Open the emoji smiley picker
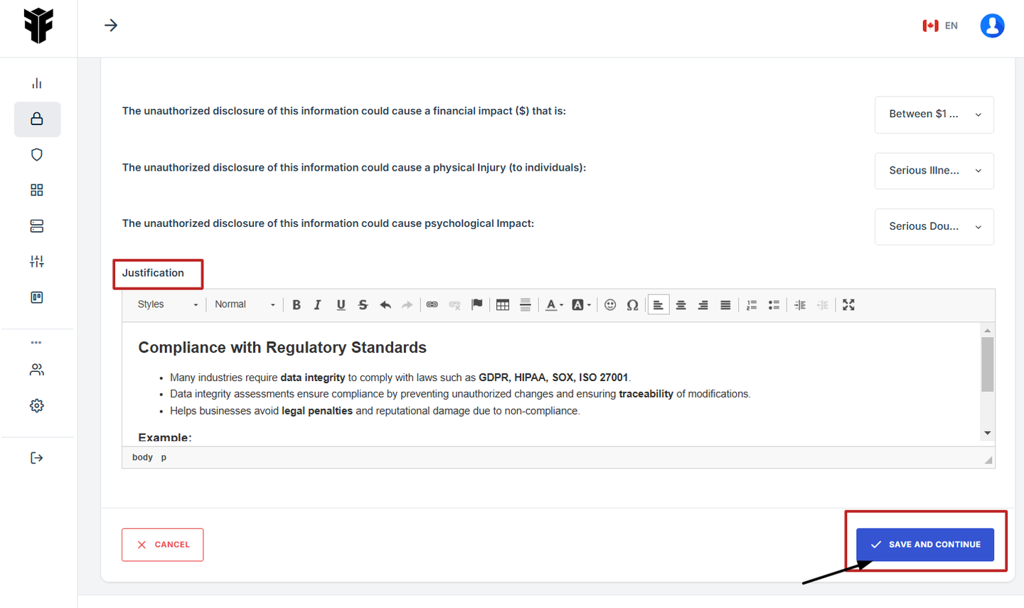The height and width of the screenshot is (608, 1024). 610,305
